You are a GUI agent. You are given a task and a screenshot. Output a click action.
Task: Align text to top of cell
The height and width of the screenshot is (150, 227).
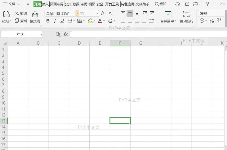pos(123,13)
